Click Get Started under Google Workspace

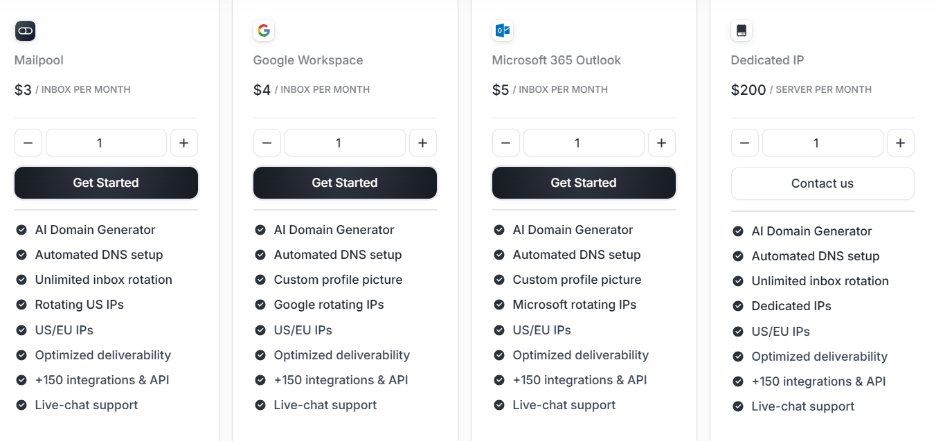click(344, 183)
